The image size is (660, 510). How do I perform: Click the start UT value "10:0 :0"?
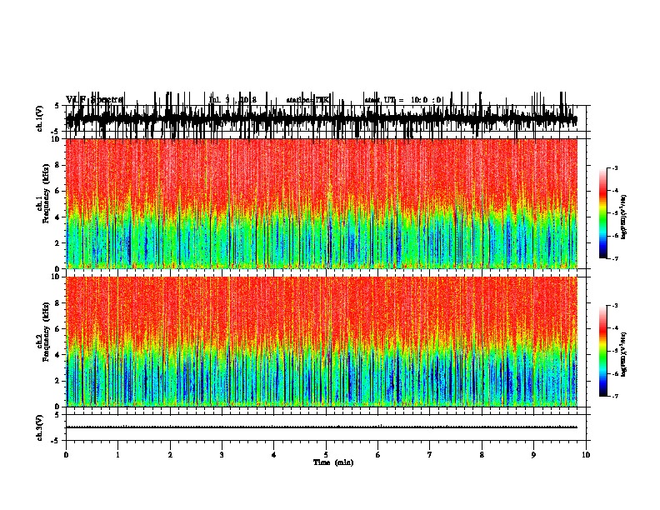tap(426, 100)
